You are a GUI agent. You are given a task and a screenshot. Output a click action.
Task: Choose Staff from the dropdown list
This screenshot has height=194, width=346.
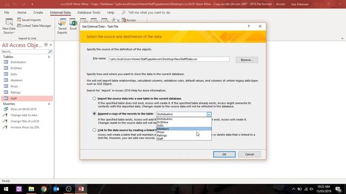[184, 138]
